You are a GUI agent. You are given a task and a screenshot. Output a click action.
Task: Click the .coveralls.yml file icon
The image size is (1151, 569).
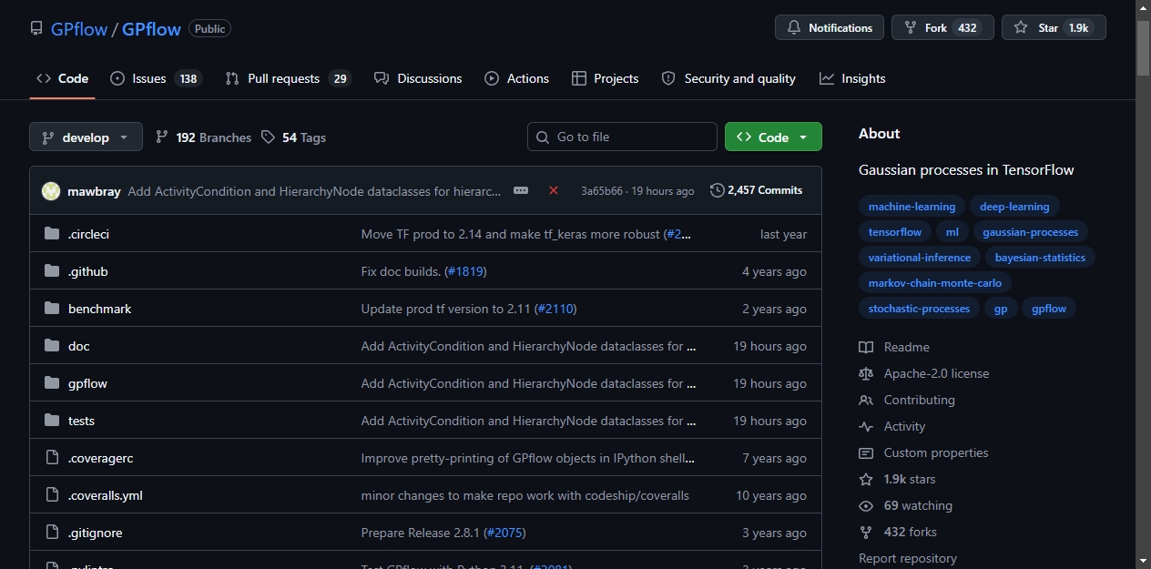[52, 495]
